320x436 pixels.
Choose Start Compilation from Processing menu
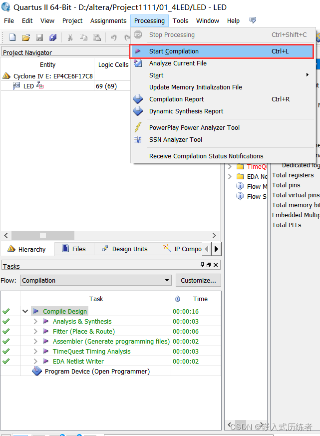[222, 51]
